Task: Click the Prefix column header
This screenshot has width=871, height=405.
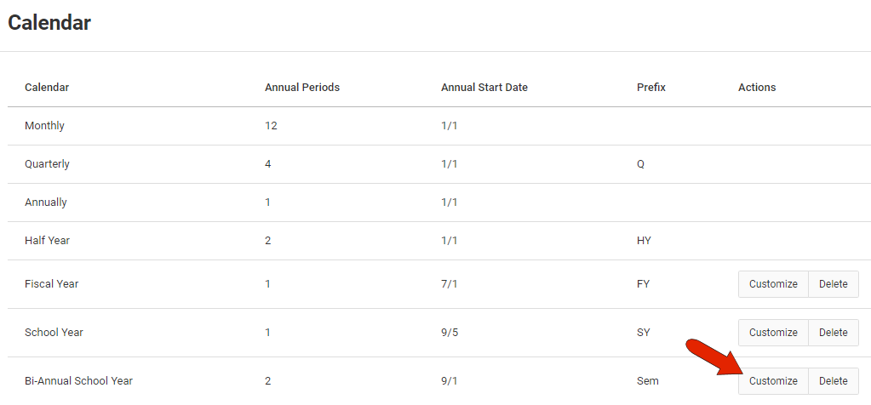Action: pos(651,88)
